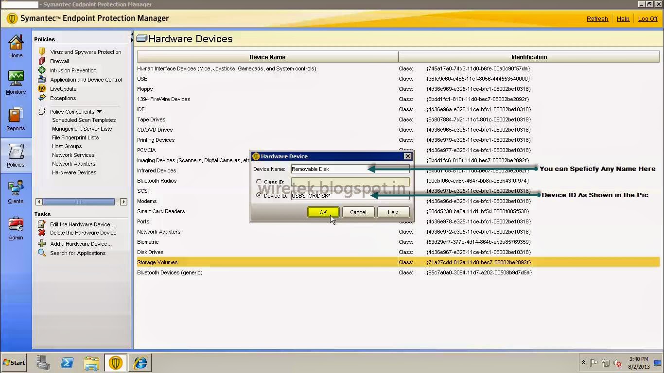Select the Bluetooth Devices (generic) row
The width and height of the screenshot is (664, 373).
pyautogui.click(x=398, y=272)
